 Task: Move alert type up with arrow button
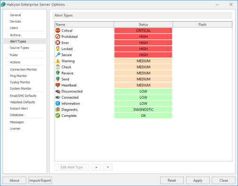tap(96, 167)
